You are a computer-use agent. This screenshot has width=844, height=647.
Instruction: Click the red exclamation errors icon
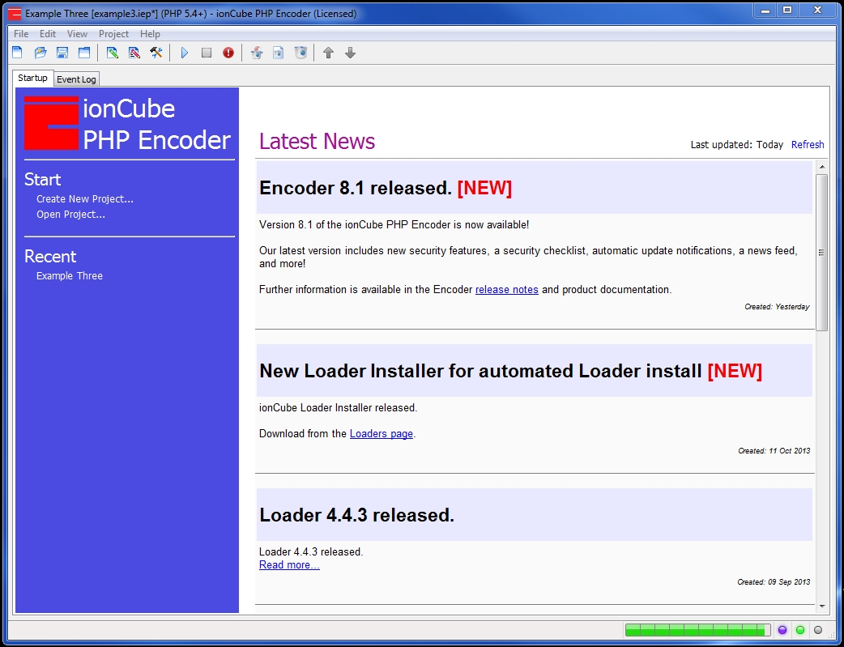[x=228, y=53]
